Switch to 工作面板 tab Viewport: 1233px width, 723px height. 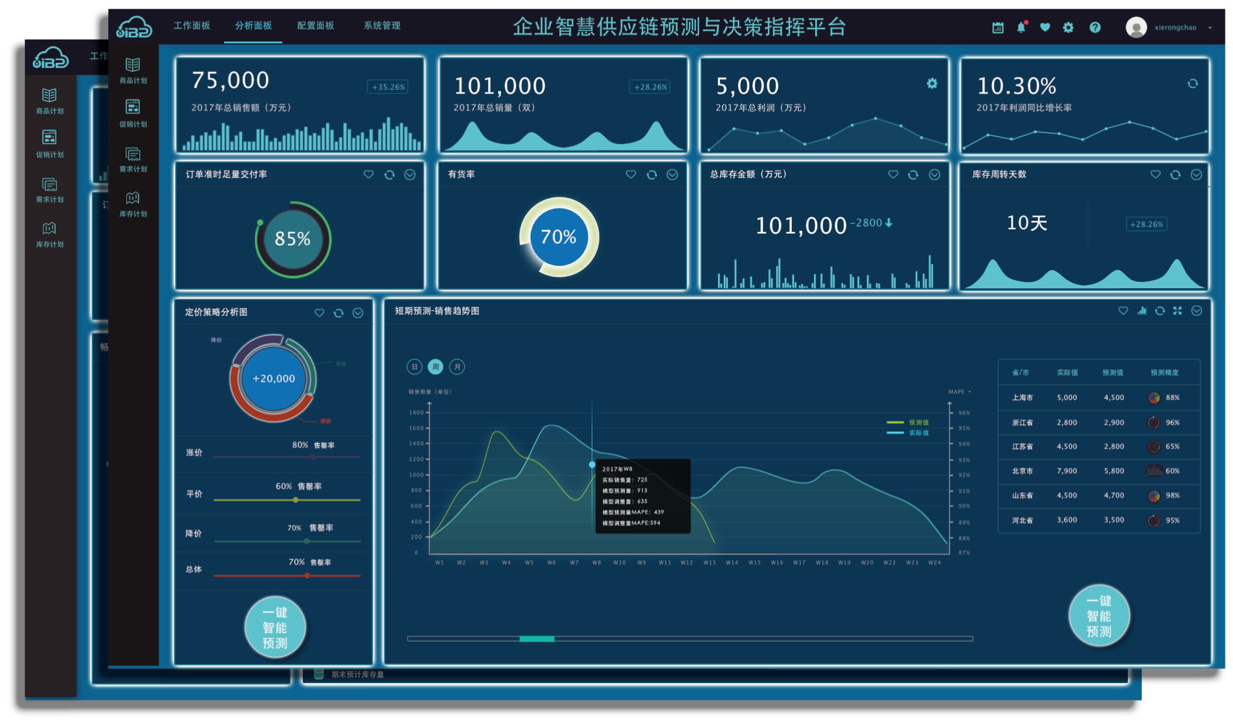(192, 26)
